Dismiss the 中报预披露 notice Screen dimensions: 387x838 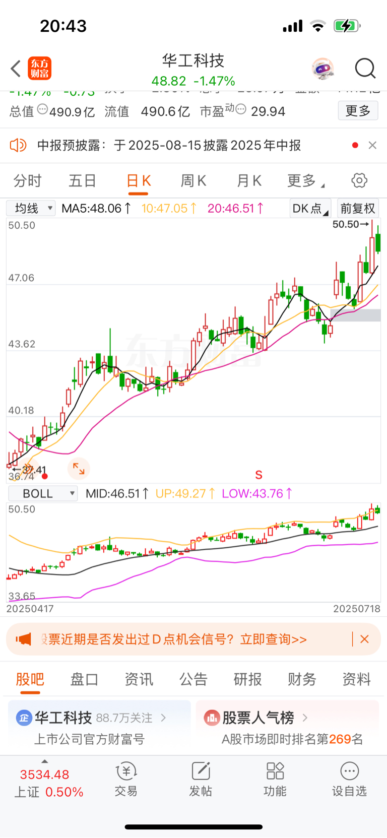point(372,145)
